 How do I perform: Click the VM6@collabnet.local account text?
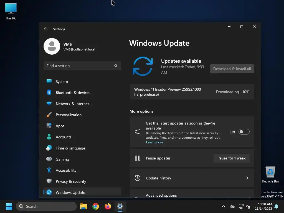click(x=79, y=49)
